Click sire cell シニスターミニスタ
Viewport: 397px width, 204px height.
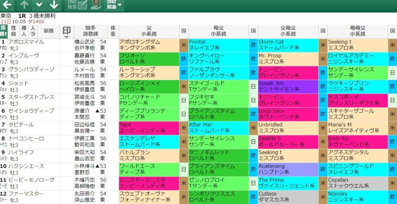click(x=149, y=183)
